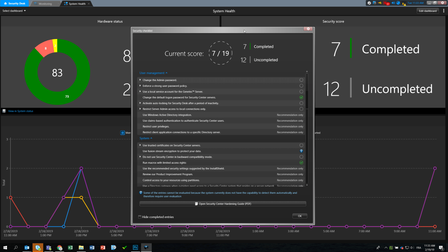Open the dashboard three-dot options menu
This screenshot has height=252, width=448.
click(x=444, y=11)
